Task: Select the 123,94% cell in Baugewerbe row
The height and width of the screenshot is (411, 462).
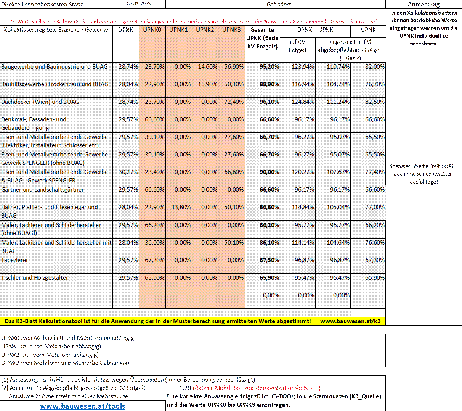Action: pos(303,67)
